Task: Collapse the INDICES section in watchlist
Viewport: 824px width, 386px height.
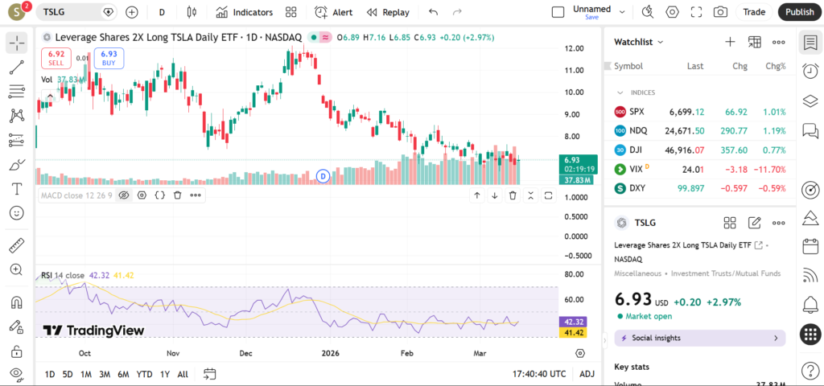Action: tap(620, 92)
